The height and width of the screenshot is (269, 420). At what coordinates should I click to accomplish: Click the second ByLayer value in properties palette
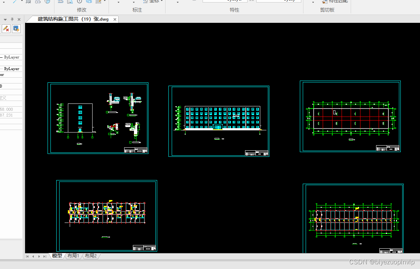point(12,69)
